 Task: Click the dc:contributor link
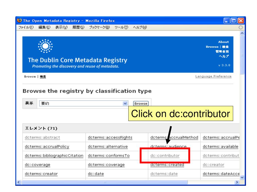point(165,155)
